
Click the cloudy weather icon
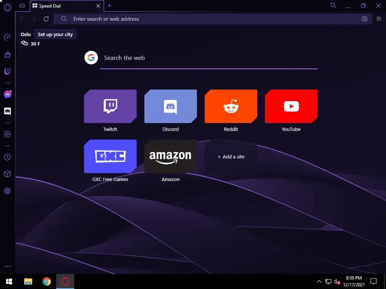point(25,43)
